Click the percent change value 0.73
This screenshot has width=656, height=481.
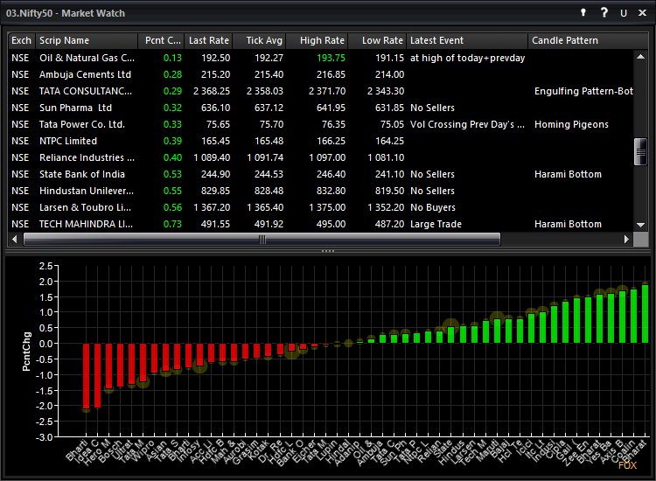[x=172, y=224]
